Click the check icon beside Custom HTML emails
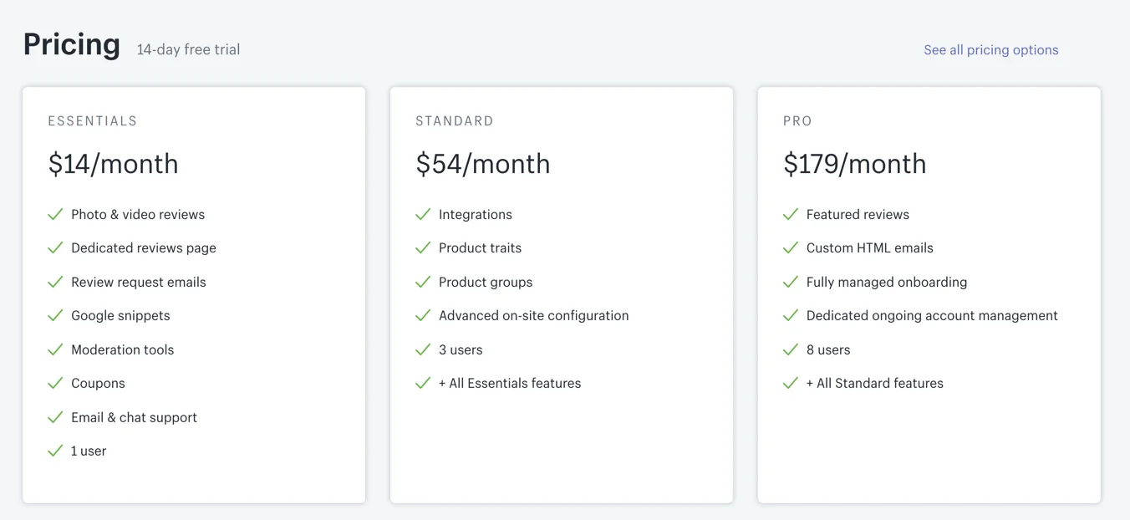This screenshot has height=520, width=1130. click(x=791, y=248)
